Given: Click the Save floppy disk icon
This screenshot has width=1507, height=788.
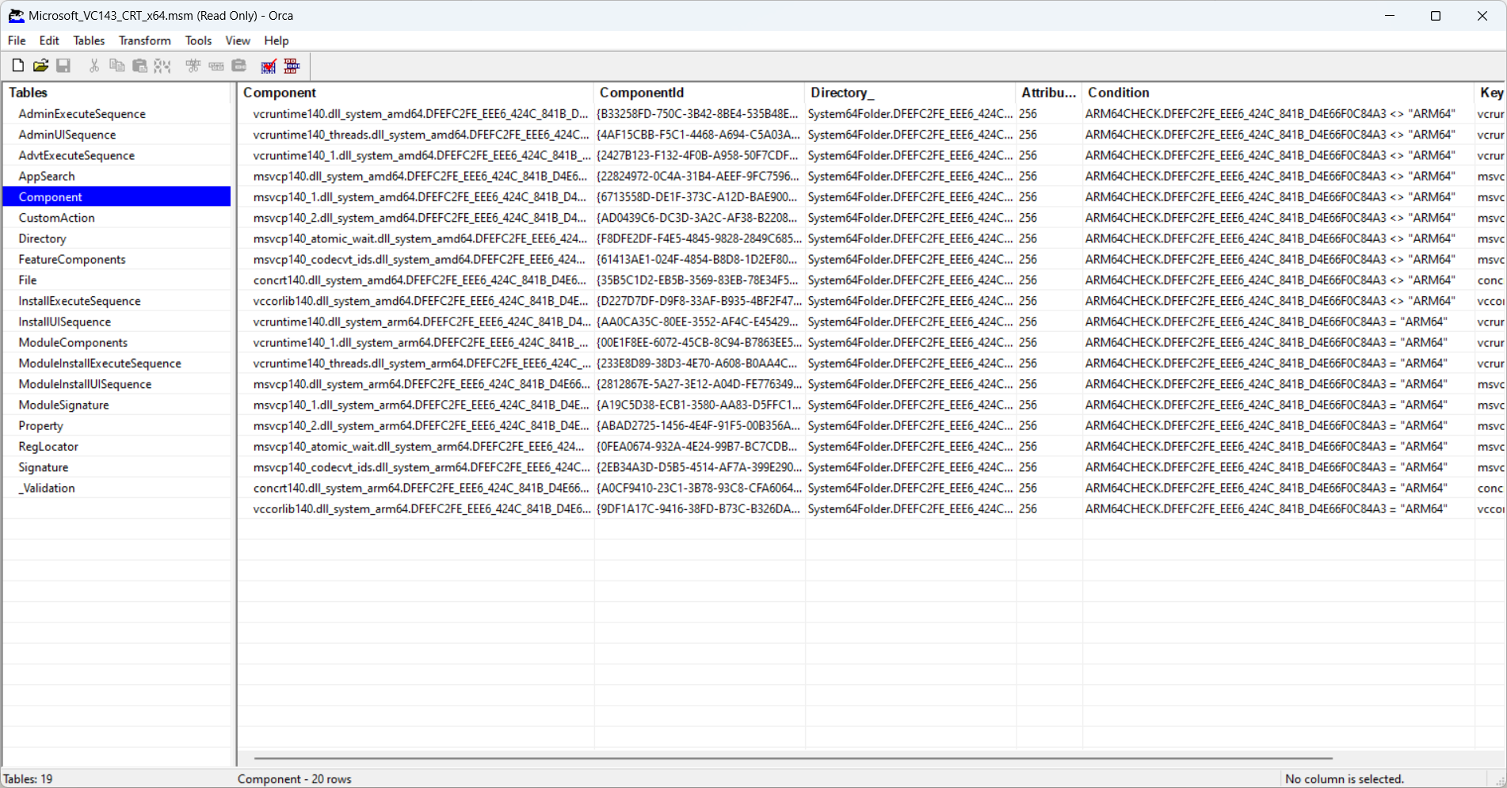Looking at the screenshot, I should [63, 66].
